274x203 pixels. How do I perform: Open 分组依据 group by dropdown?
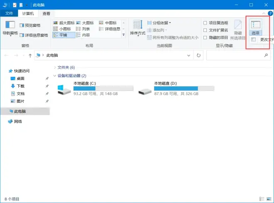(159, 23)
